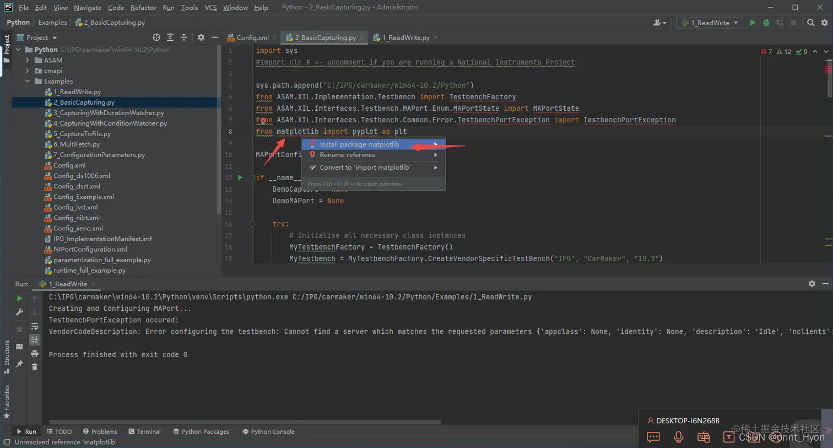The width and height of the screenshot is (833, 448).
Task: Select Config_ds1006.xml in project tree
Action: tap(82, 176)
